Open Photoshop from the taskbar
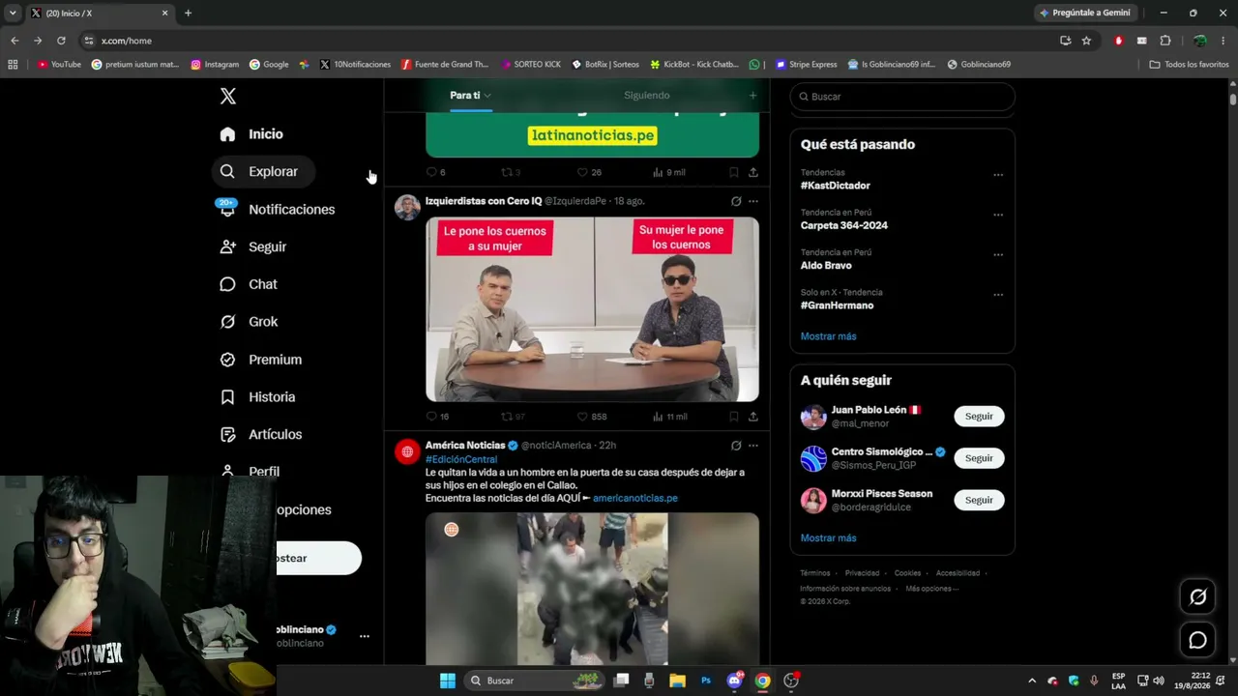 tap(706, 681)
